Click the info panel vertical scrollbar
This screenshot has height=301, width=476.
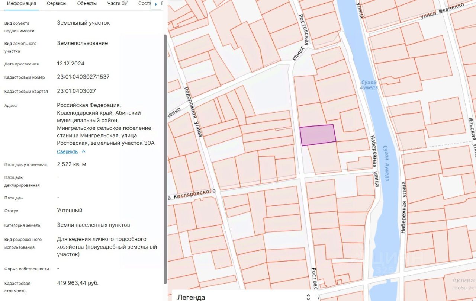[x=165, y=159]
